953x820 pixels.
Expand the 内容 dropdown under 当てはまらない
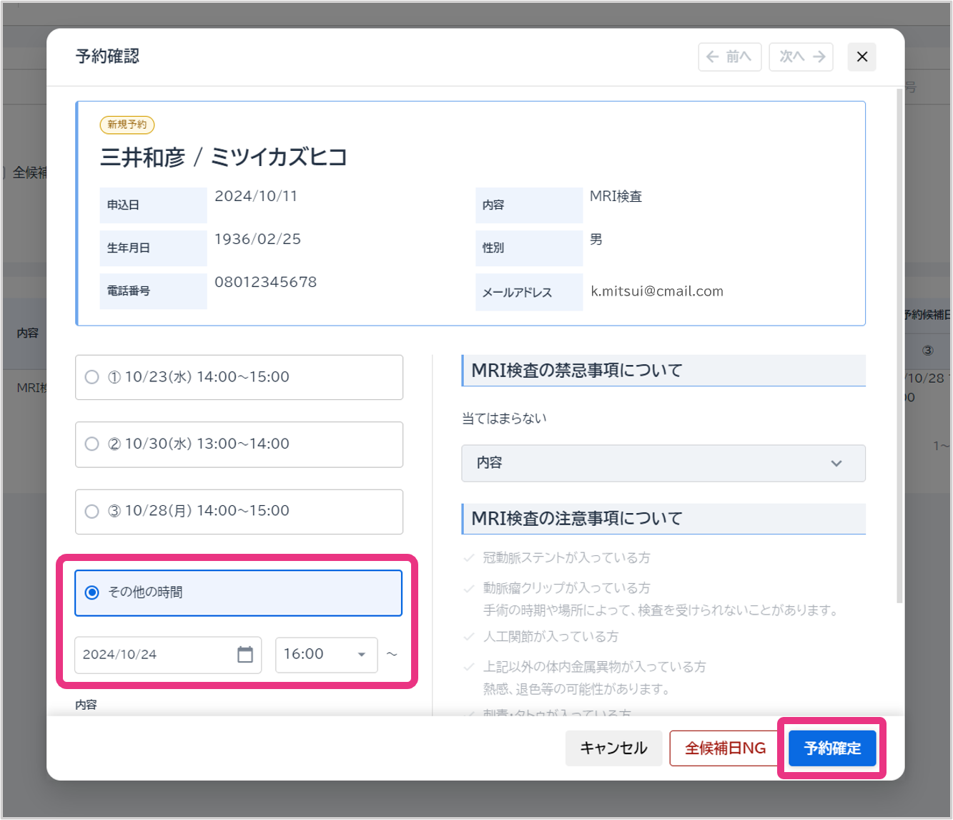click(x=663, y=463)
